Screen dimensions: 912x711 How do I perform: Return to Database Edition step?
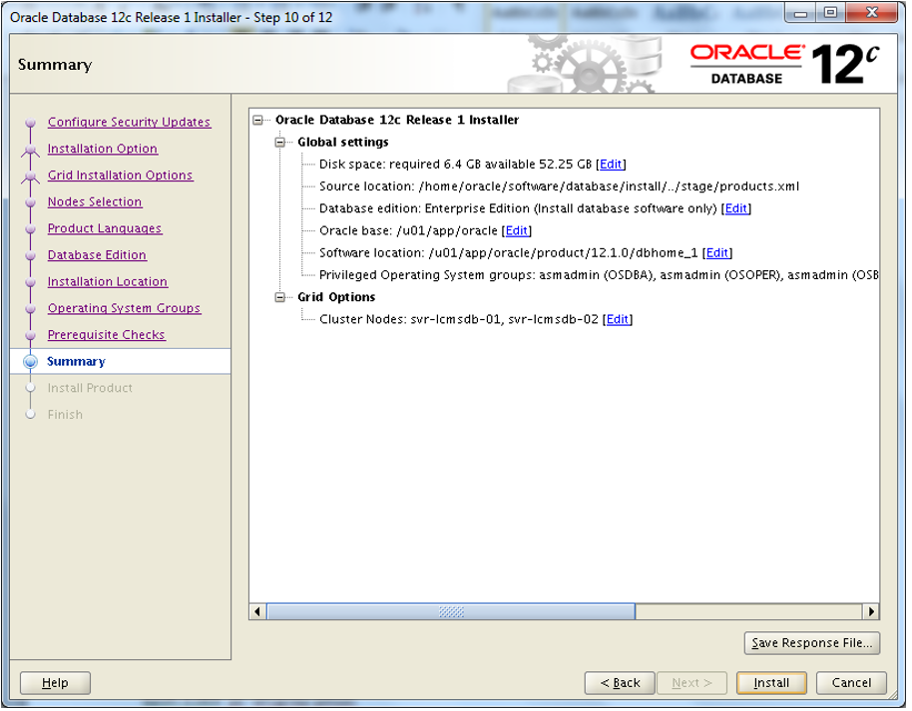tap(97, 255)
